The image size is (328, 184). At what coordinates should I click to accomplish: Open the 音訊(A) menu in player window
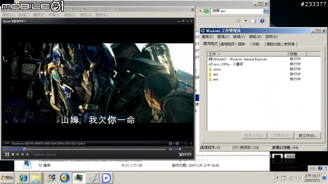point(86,15)
